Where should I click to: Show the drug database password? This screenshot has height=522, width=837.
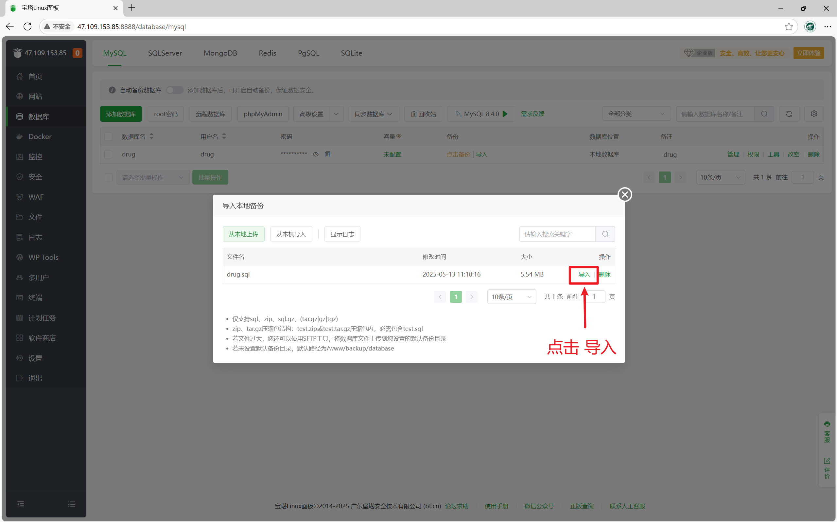click(315, 154)
